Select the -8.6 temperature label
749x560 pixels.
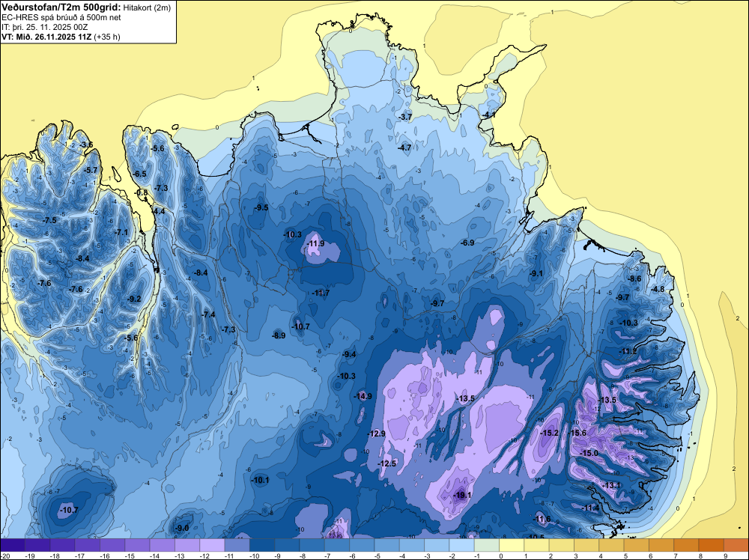tap(634, 279)
